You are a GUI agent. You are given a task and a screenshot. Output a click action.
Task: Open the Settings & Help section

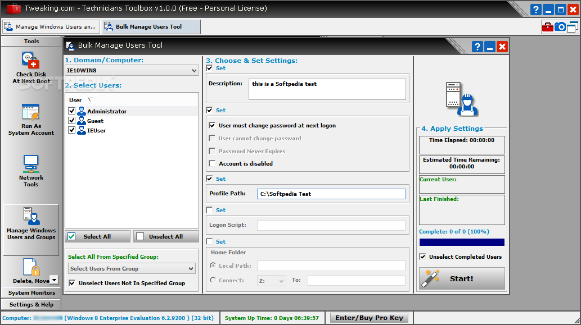click(31, 304)
